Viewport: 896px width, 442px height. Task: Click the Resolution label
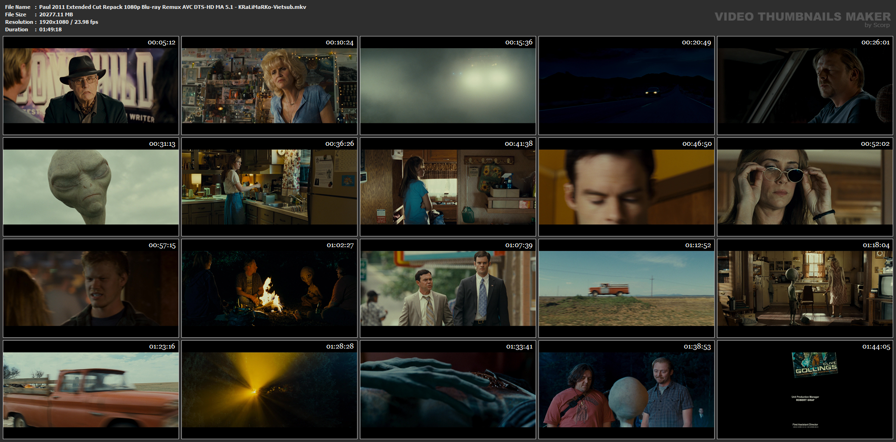pos(19,22)
